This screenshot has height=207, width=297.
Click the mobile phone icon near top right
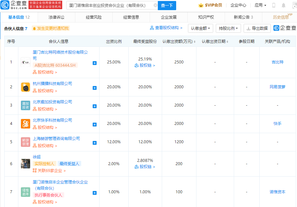click(x=274, y=5)
